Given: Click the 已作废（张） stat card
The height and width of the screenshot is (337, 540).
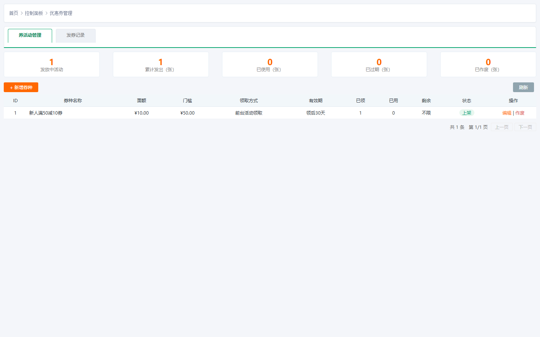Looking at the screenshot, I should click(488, 64).
